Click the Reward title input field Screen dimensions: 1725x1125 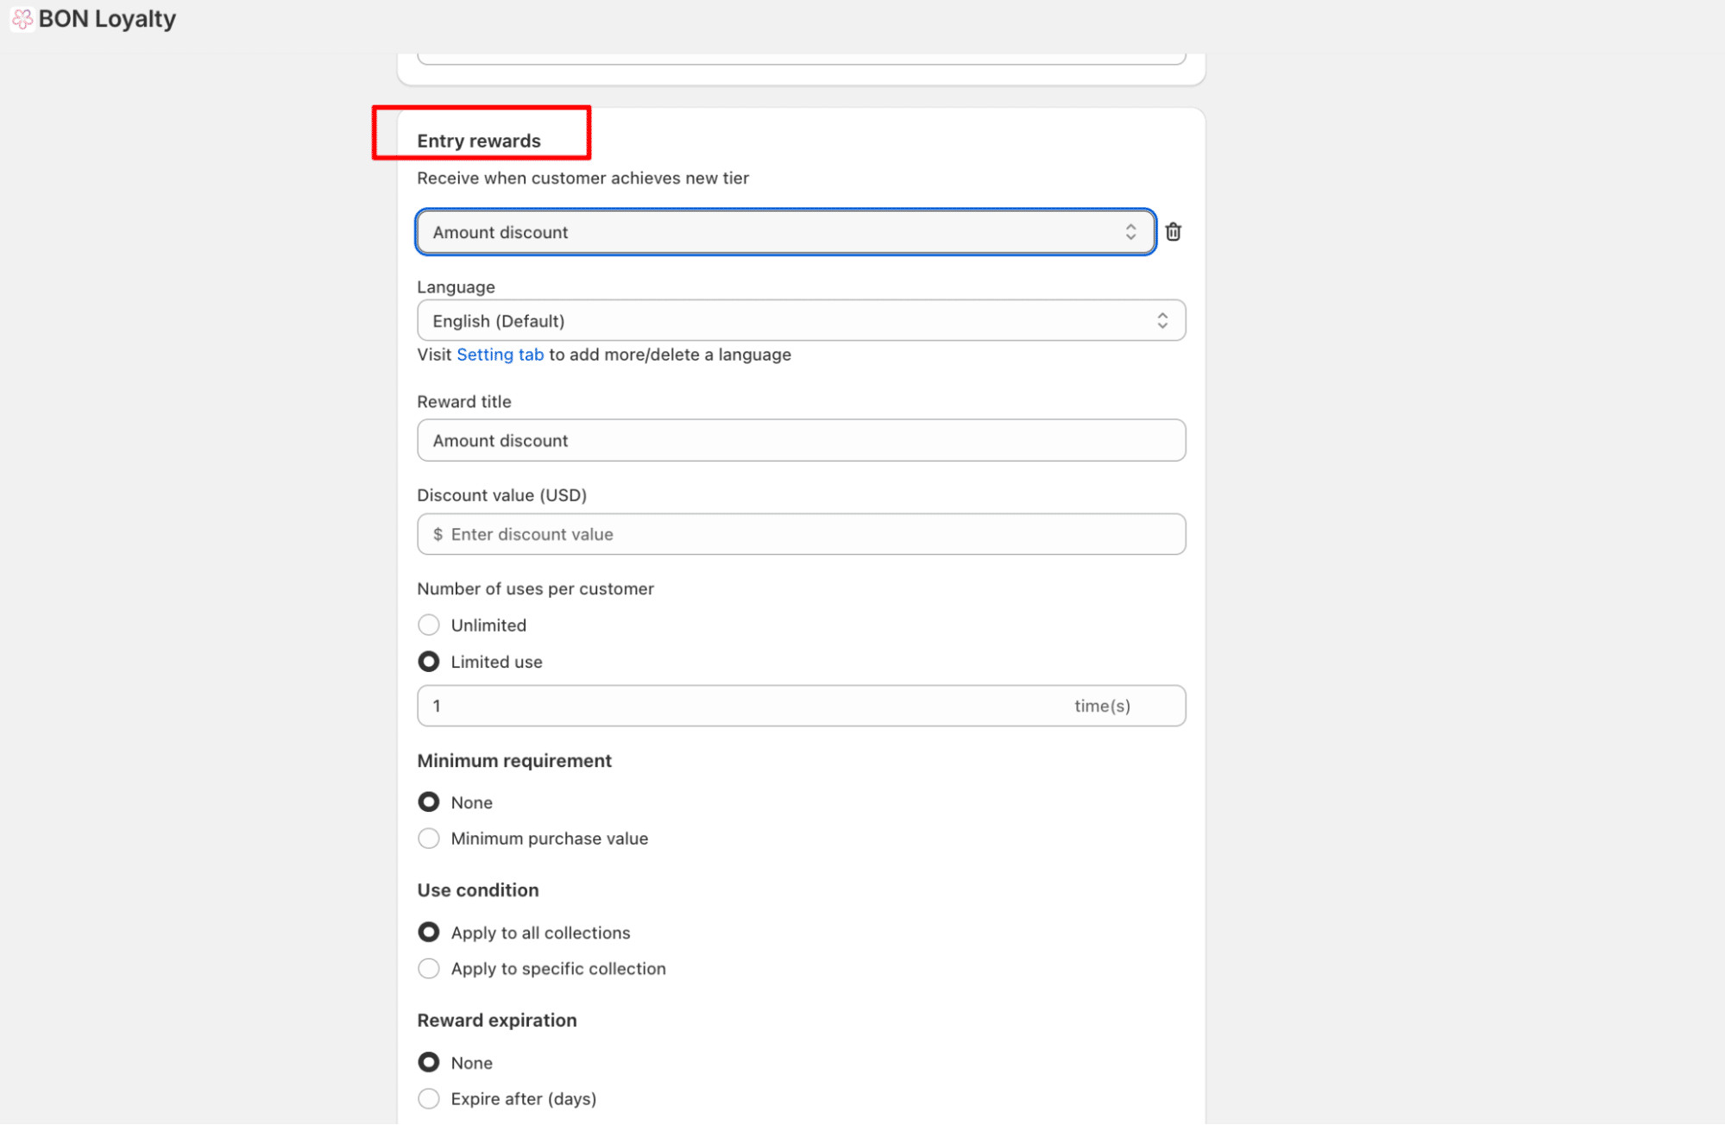pyautogui.click(x=800, y=441)
